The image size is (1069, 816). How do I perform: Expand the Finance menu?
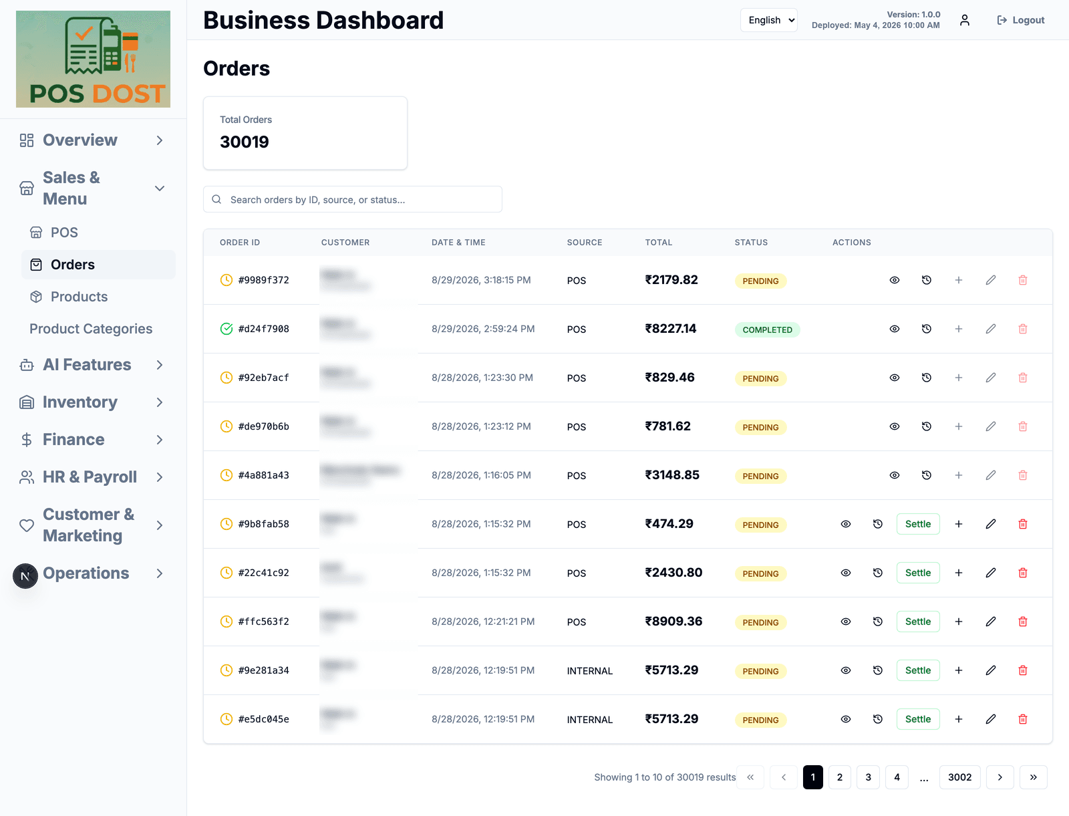coord(93,440)
